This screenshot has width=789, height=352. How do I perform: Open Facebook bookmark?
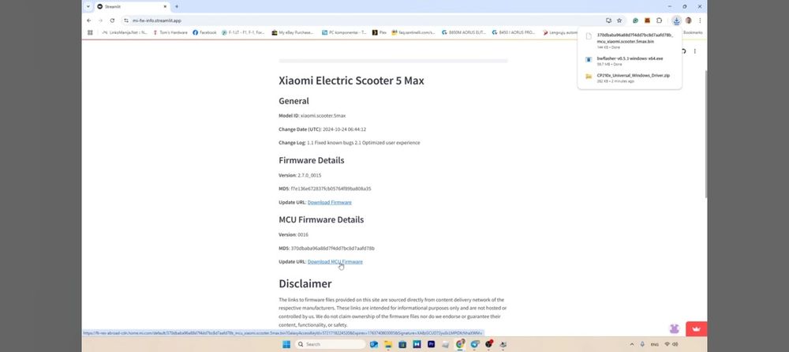205,32
